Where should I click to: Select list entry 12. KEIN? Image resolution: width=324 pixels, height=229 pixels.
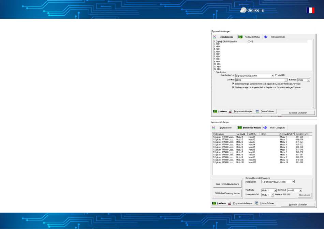(217, 69)
